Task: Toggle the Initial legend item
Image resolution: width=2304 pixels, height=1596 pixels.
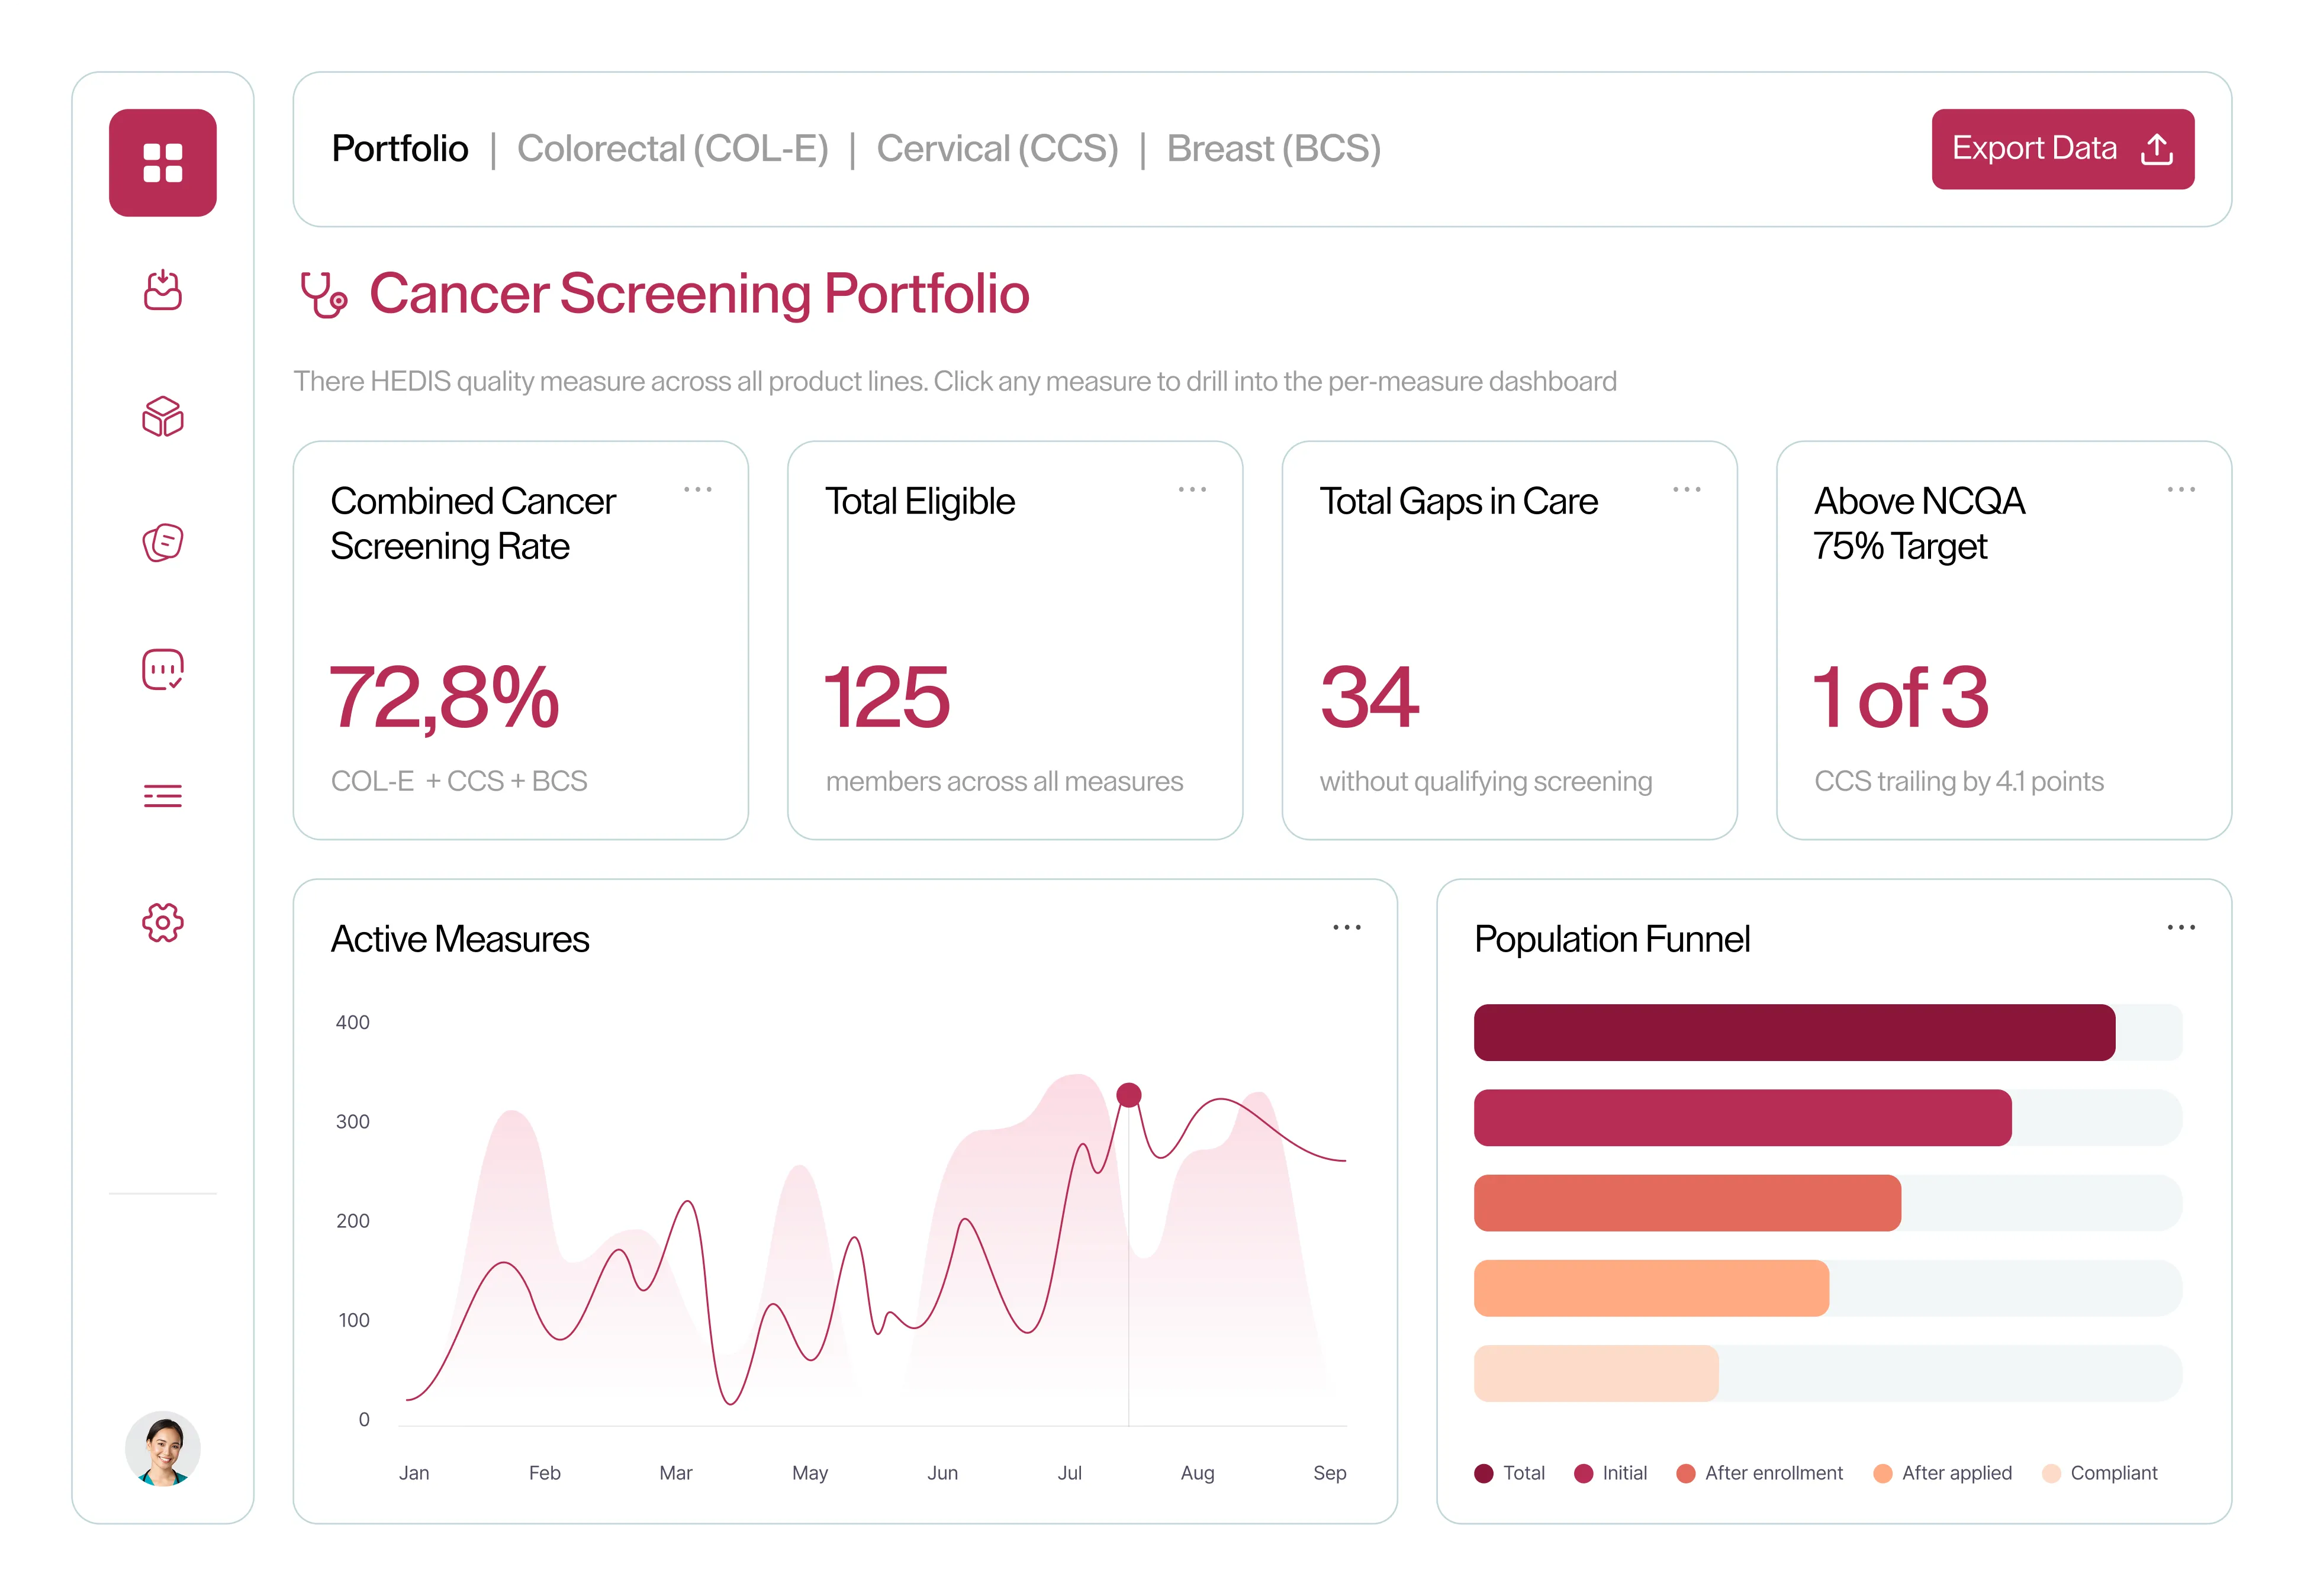Action: click(1611, 1473)
